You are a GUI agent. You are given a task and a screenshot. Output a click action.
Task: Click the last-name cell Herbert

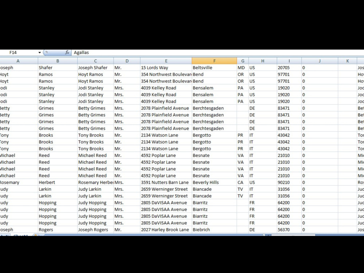pos(58,182)
